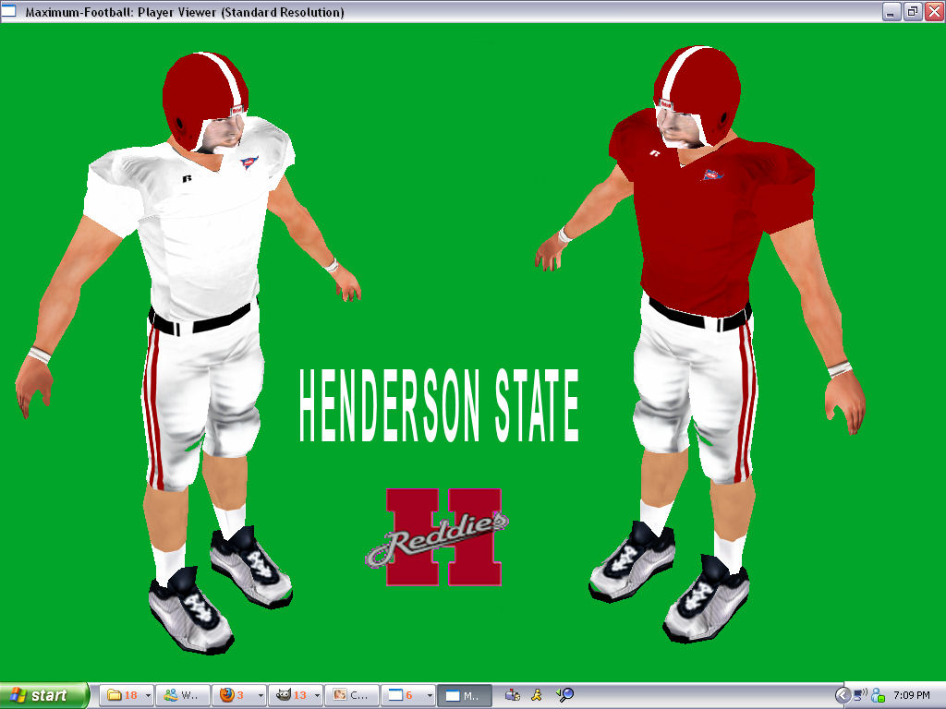
Task: Click the AIM running man icon
Action: tap(537, 695)
